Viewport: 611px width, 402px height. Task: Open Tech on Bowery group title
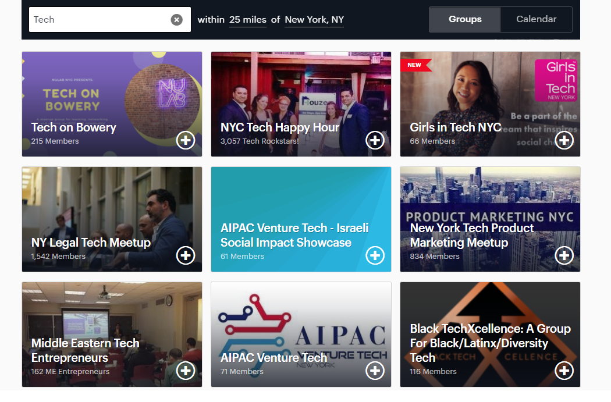click(74, 127)
